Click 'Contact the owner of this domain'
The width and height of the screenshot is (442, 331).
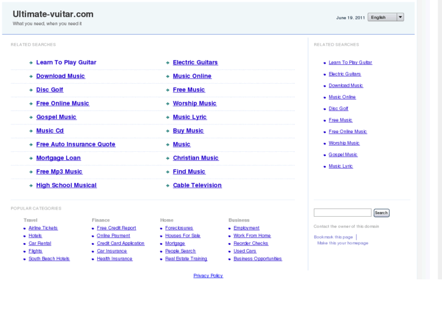click(x=347, y=227)
